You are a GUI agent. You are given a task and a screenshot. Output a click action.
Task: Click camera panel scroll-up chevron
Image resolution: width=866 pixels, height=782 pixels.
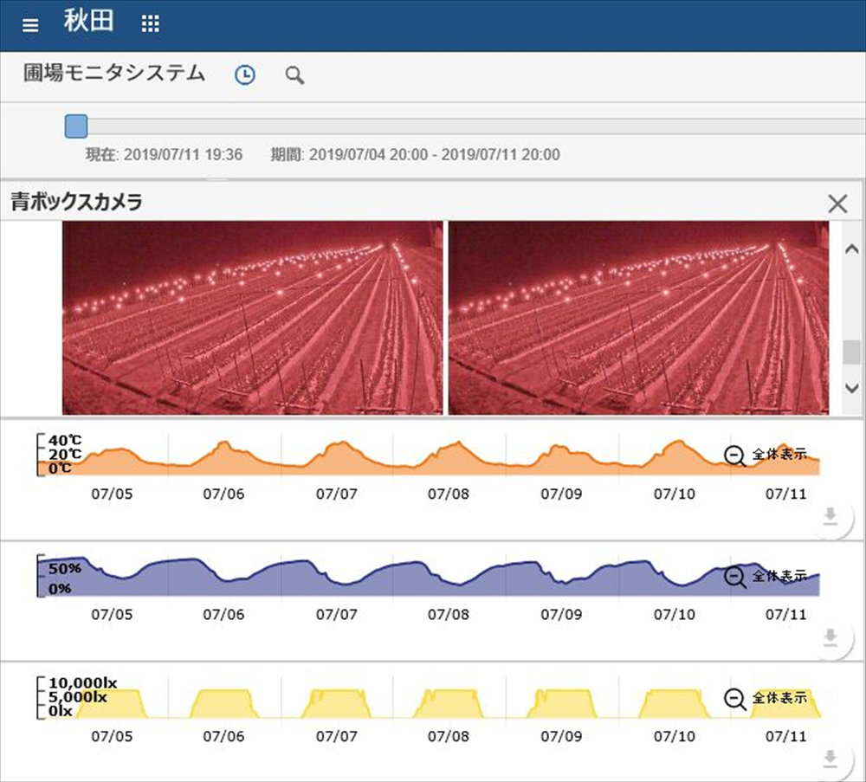pos(851,249)
